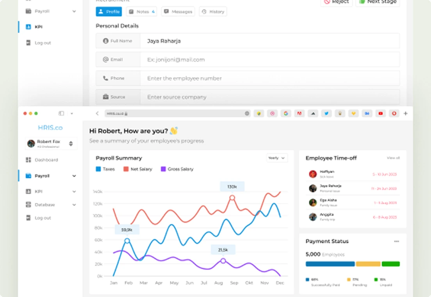This screenshot has width=431, height=297.
Task: Open Jaya Raharja's time-off entry
Action: [x=353, y=188]
